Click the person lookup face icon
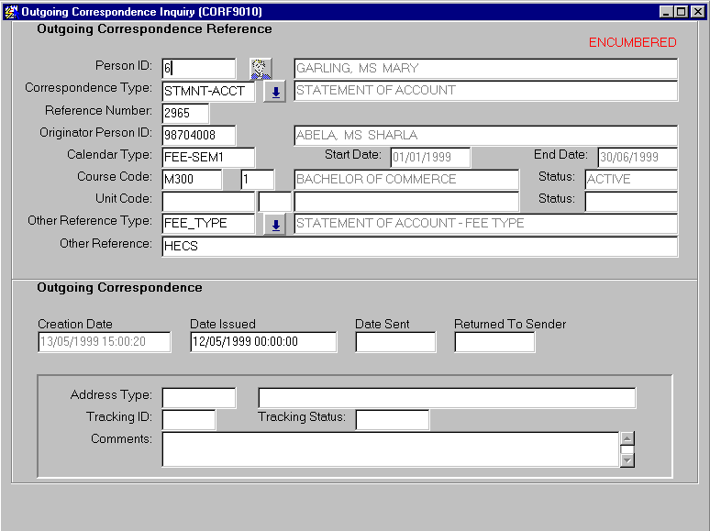The width and height of the screenshot is (710, 531). click(261, 69)
